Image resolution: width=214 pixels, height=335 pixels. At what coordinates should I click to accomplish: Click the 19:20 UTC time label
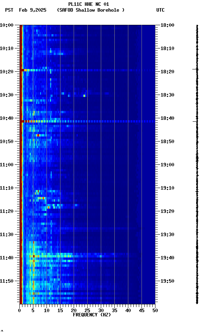click(x=167, y=211)
